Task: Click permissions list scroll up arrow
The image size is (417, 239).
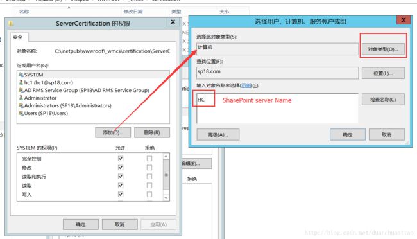Action: pyautogui.click(x=166, y=156)
